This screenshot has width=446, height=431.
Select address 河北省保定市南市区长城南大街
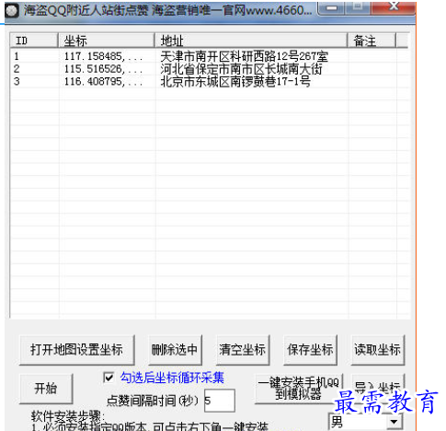[241, 69]
